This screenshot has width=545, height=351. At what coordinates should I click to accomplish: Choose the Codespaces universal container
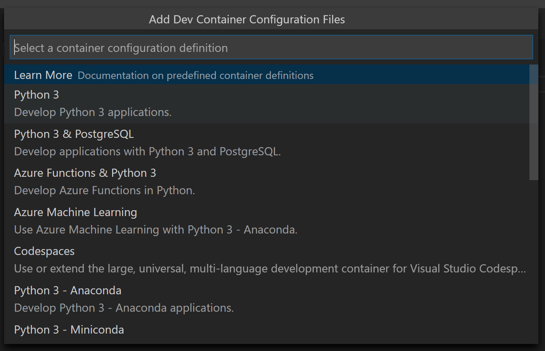click(44, 251)
